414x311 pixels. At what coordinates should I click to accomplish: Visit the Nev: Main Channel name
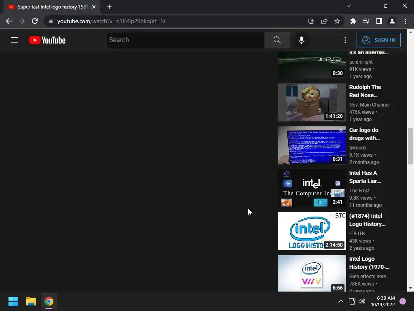point(369,105)
